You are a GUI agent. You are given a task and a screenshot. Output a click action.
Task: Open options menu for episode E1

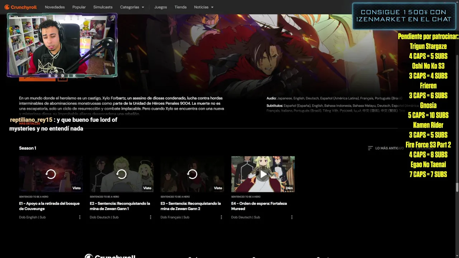tap(80, 217)
